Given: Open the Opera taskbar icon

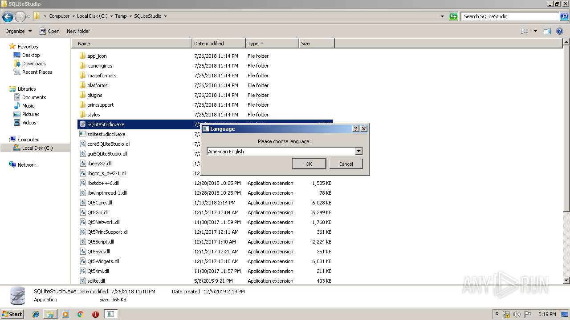Looking at the screenshot, I should (95, 314).
